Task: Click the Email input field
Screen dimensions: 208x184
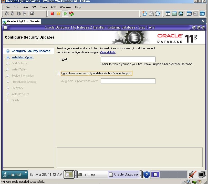Action: coord(128,59)
